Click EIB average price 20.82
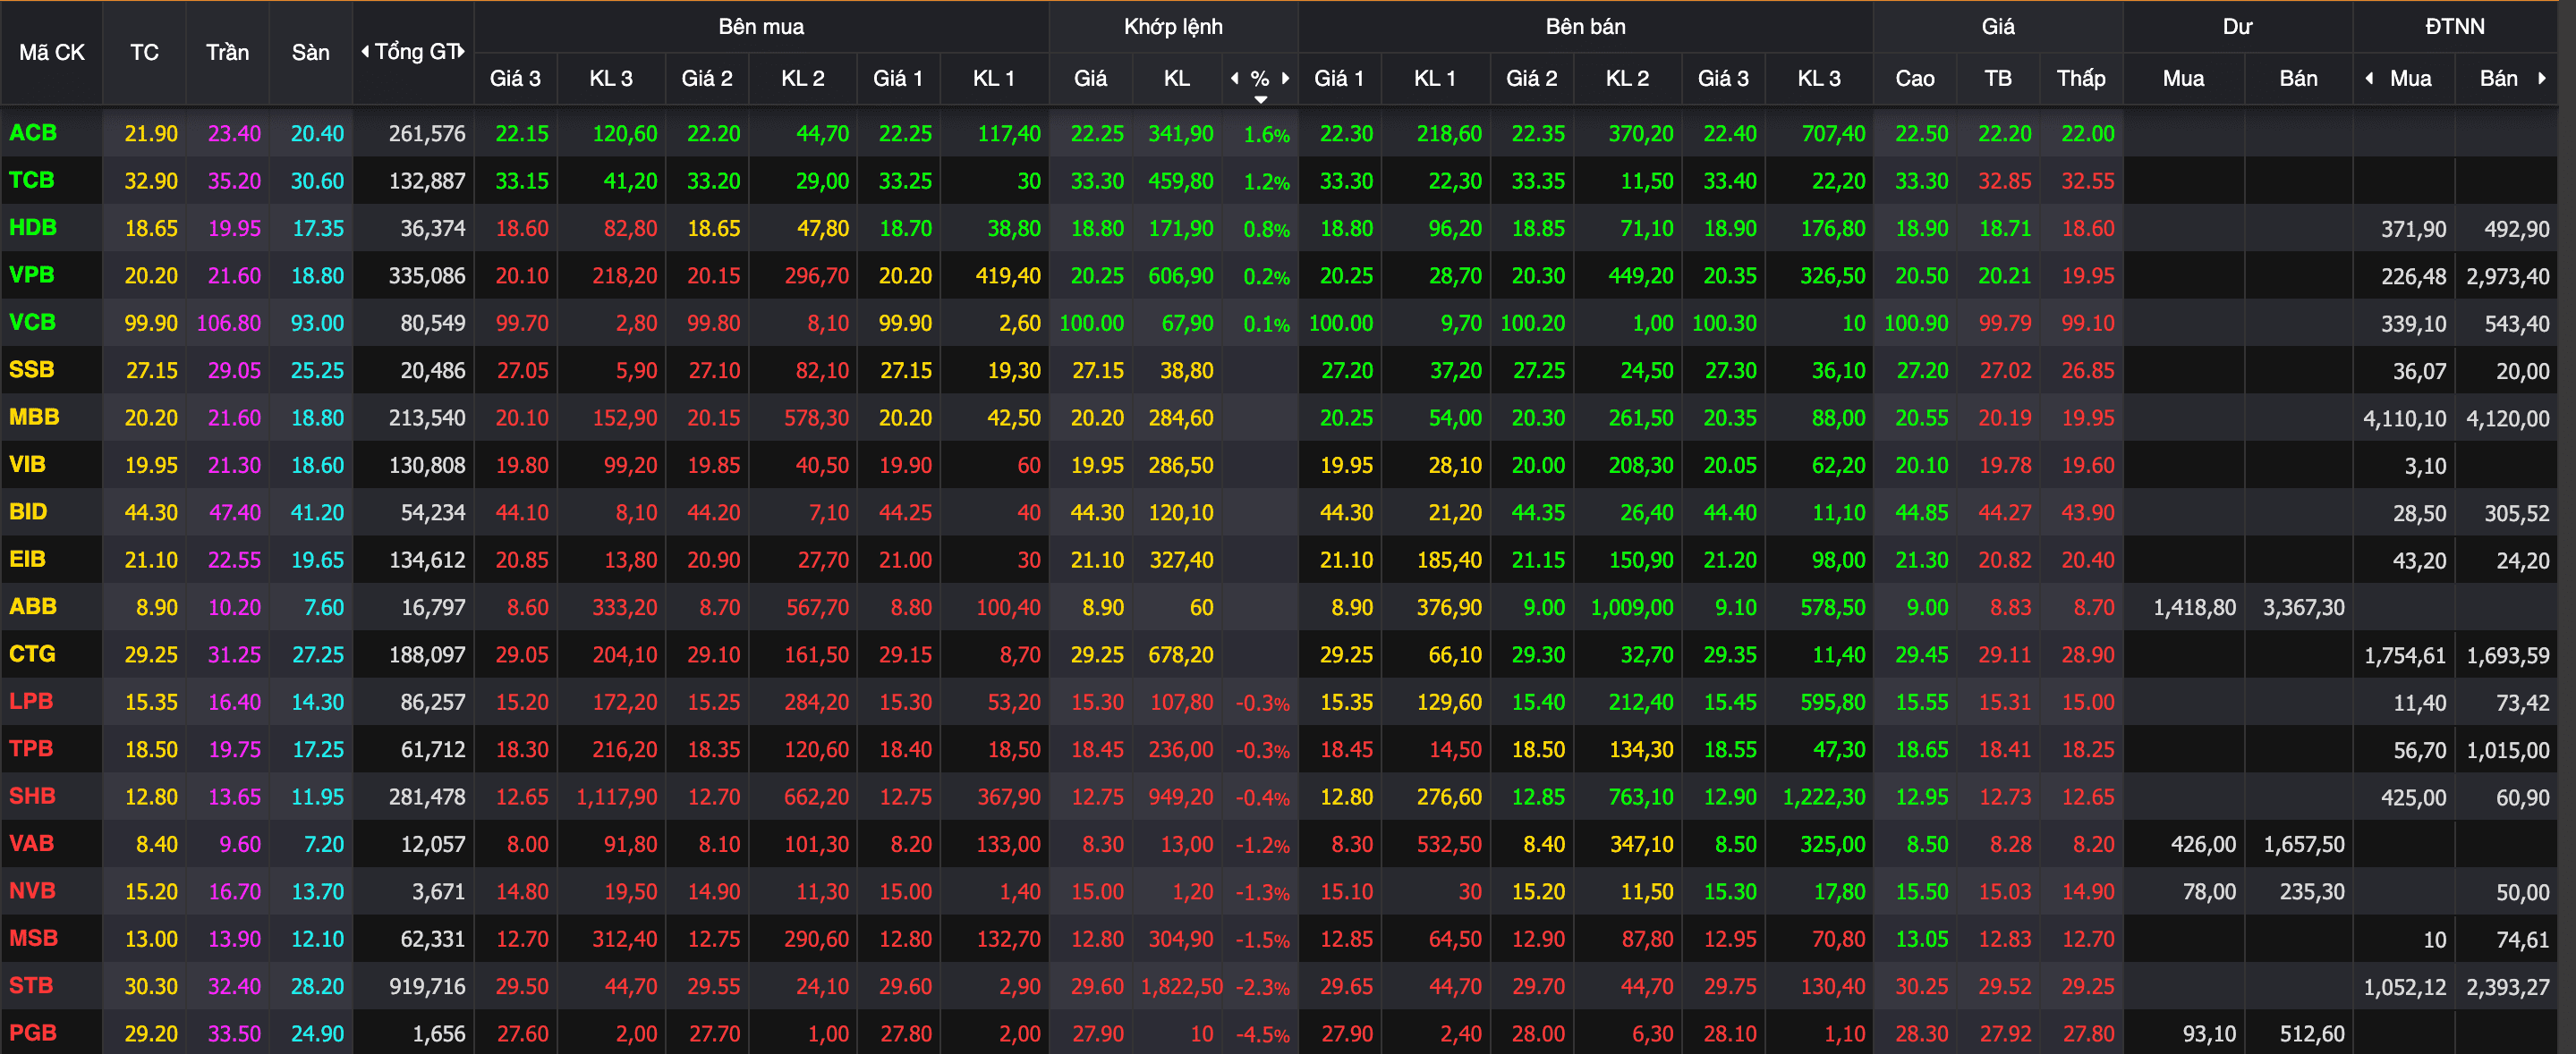 (x=2005, y=561)
